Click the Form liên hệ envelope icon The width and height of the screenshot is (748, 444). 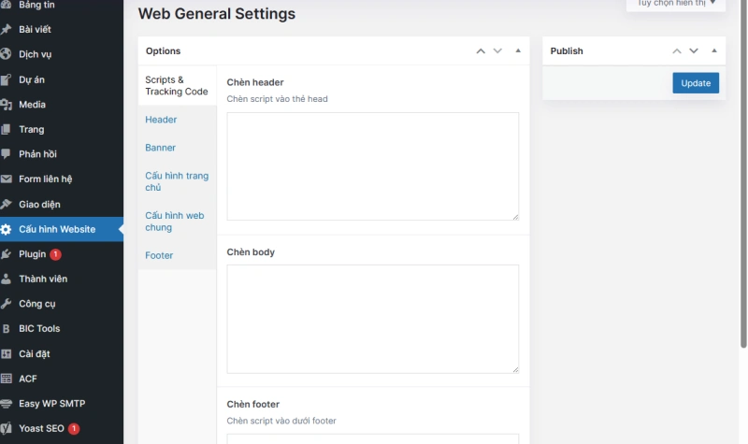[x=6, y=179]
